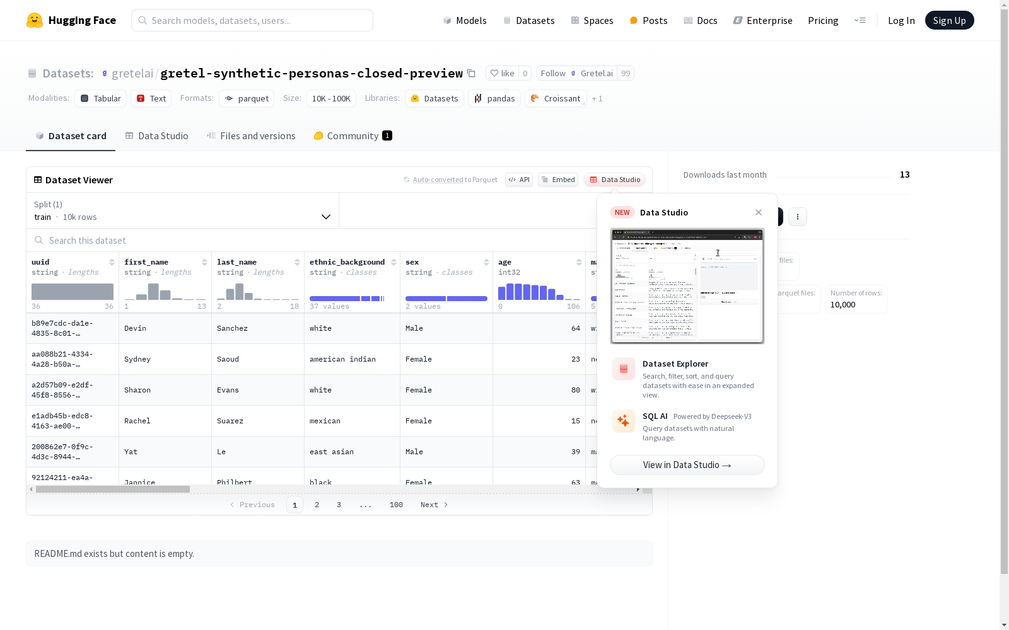Open the Enterprise page
The width and height of the screenshot is (1009, 630).
point(763,20)
